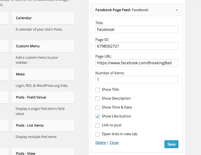Click the 'Link to post' label text
The height and width of the screenshot is (155, 201).
click(112, 125)
